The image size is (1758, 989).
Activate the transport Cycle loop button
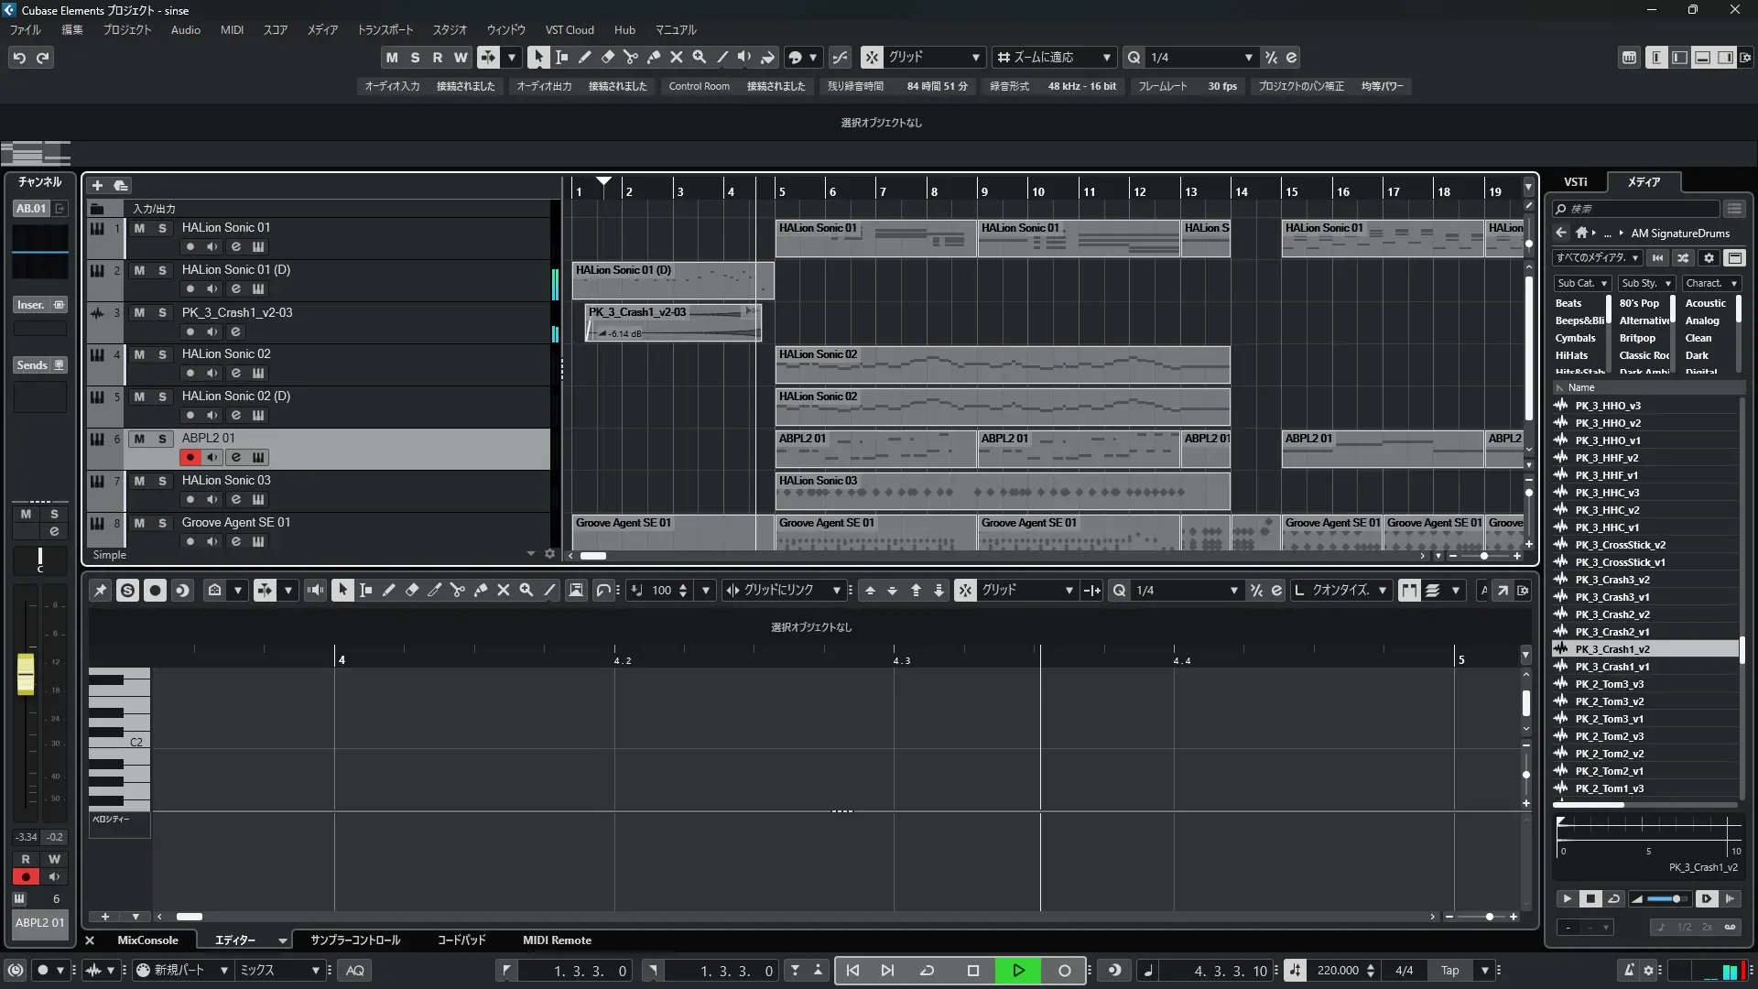click(x=927, y=971)
